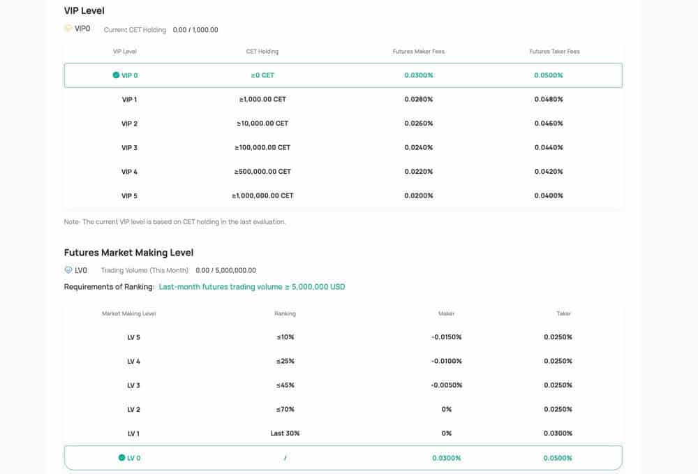698x474 pixels.
Task: Click the CET Holding column header
Action: click(x=262, y=52)
